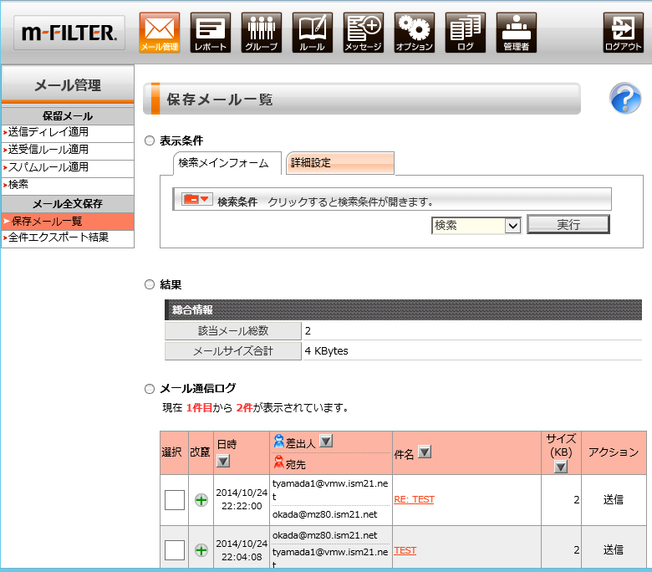Open the オプション gears icon
Viewport: 652px width, 572px height.
click(x=414, y=32)
